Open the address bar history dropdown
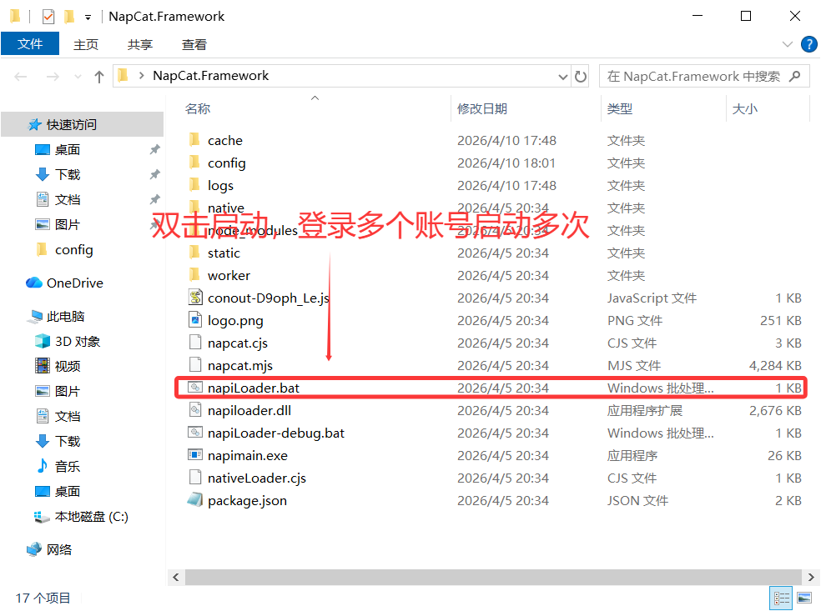Image resolution: width=821 pixels, height=611 pixels. [x=564, y=75]
